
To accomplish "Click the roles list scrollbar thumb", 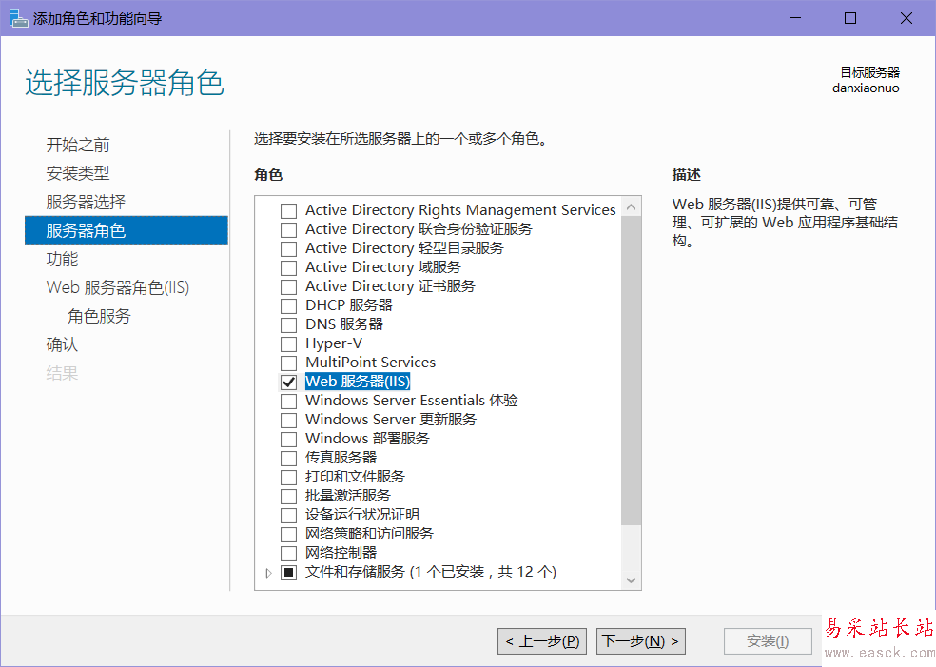I will [631, 371].
